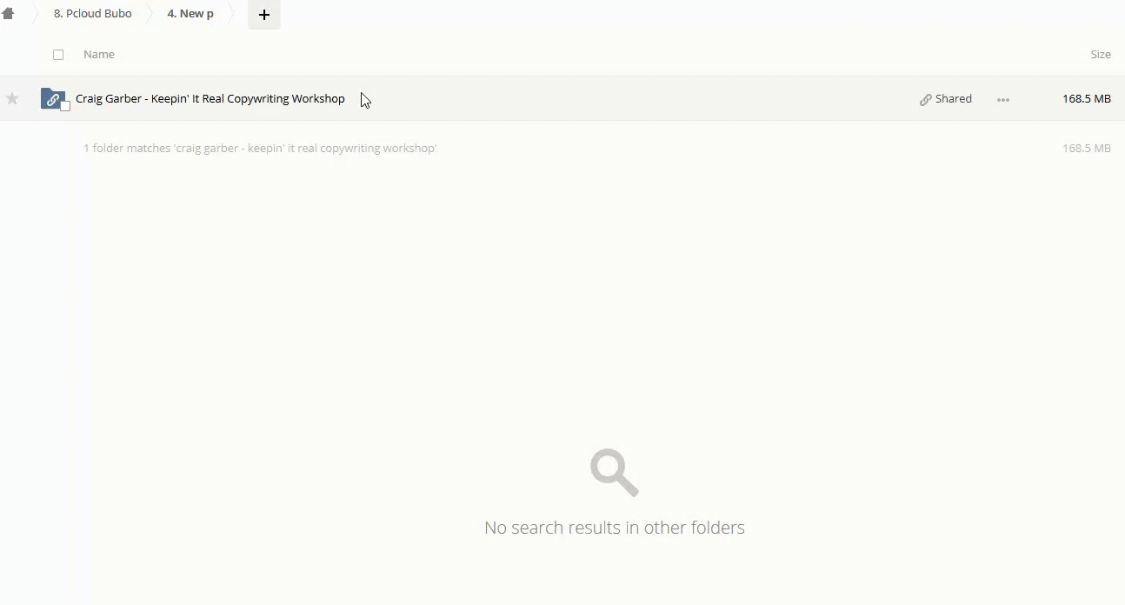This screenshot has height=605, width=1125.
Task: Go to the Home root folder icon
Action: coord(8,14)
